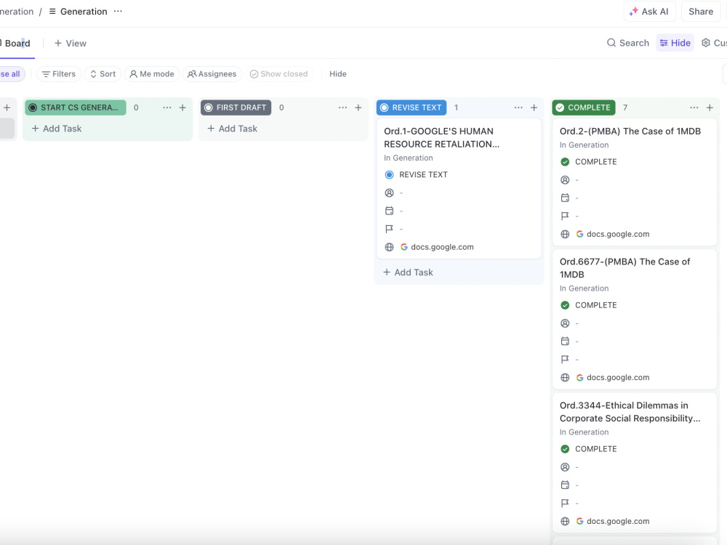Open task Ord.6677-(PMBA) The Case of 1MDB

[625, 268]
